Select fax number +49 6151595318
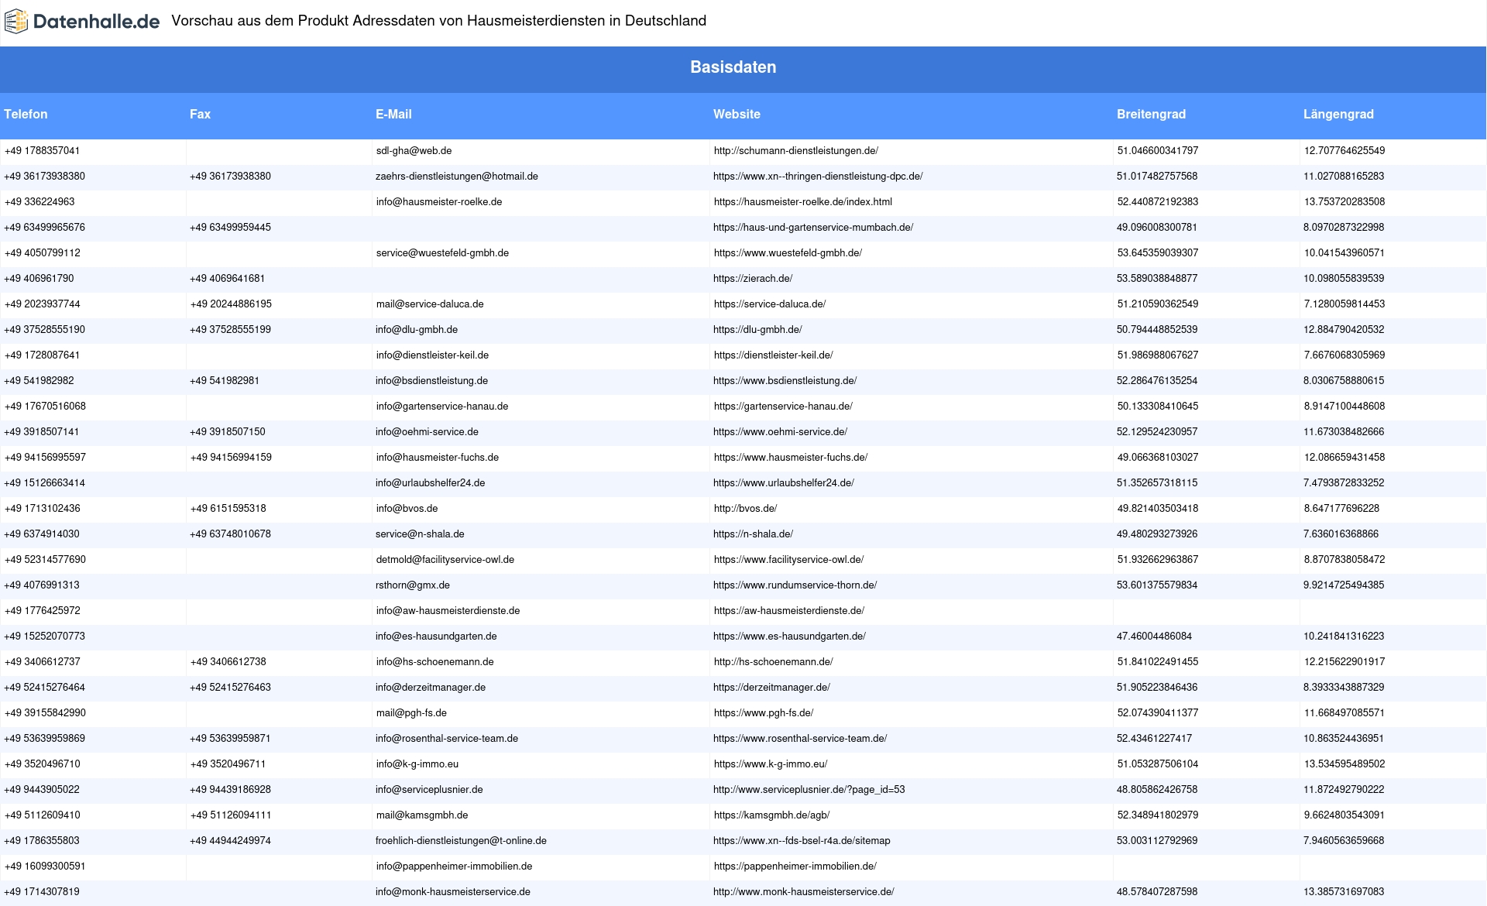 pyautogui.click(x=228, y=509)
